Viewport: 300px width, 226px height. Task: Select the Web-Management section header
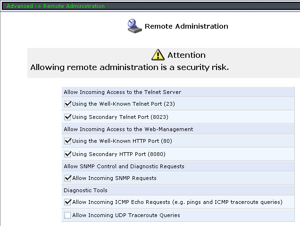(128, 129)
